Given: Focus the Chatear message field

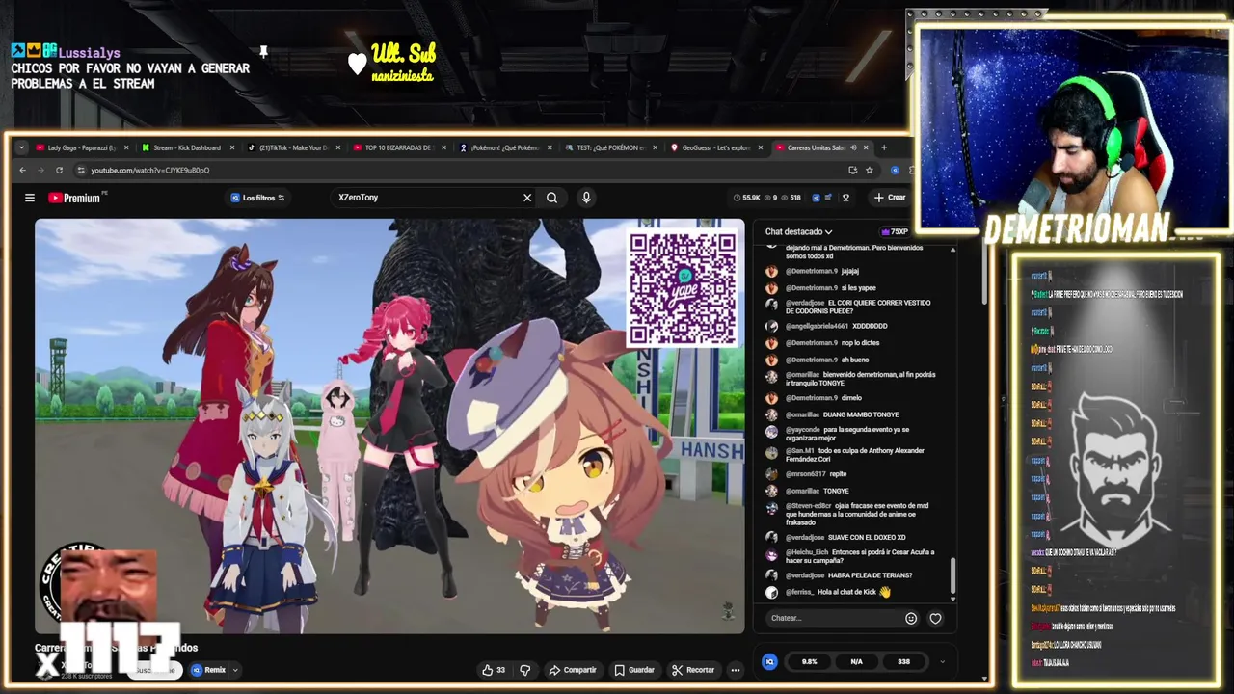Looking at the screenshot, I should pyautogui.click(x=833, y=618).
